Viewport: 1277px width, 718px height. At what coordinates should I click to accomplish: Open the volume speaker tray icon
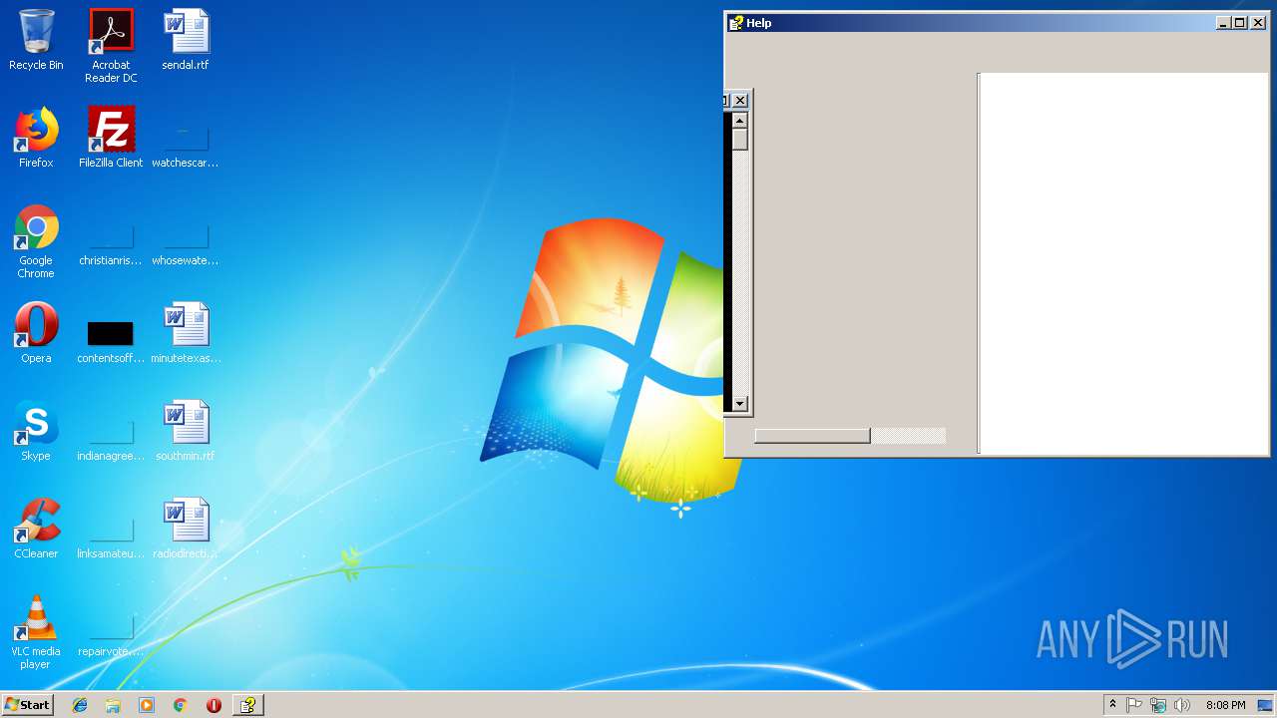click(x=1182, y=705)
